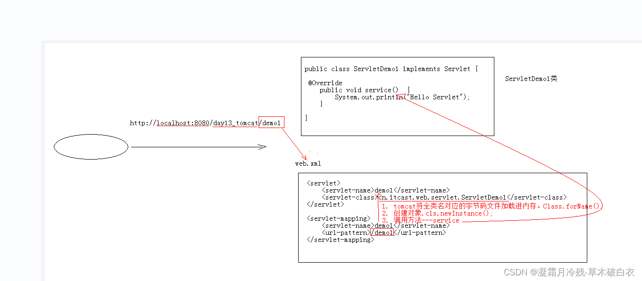Click the red box around demo1 in URL
This screenshot has width=642, height=281.
click(272, 122)
